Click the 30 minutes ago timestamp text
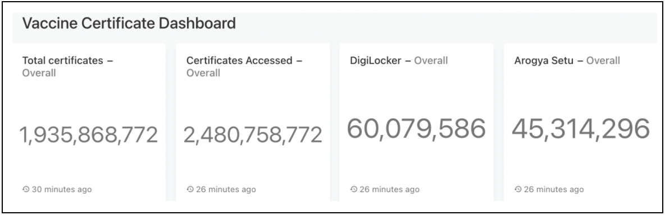This screenshot has width=665, height=215. tap(61, 189)
